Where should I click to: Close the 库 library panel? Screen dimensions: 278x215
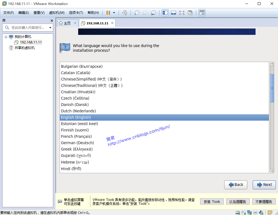52,21
